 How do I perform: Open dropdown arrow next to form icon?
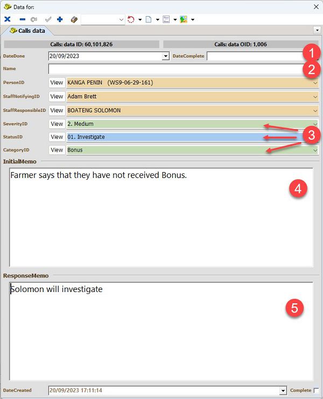175,19
